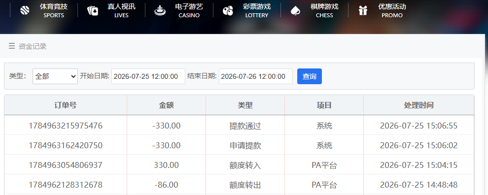
Task: Click the roulette Casino icon
Action: click(x=160, y=10)
